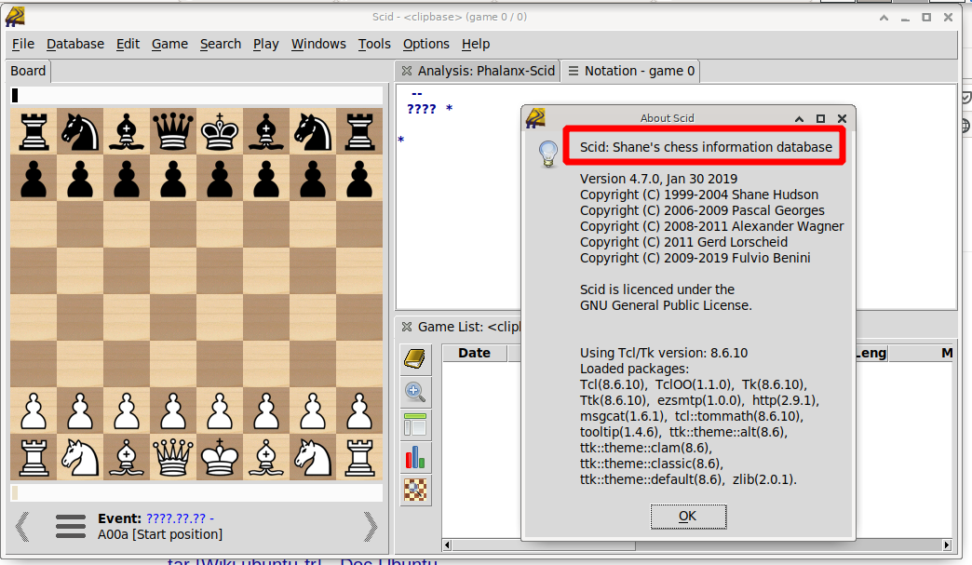The width and height of the screenshot is (972, 565).
Task: Click the chessboard search icon in Game List
Action: tap(415, 491)
